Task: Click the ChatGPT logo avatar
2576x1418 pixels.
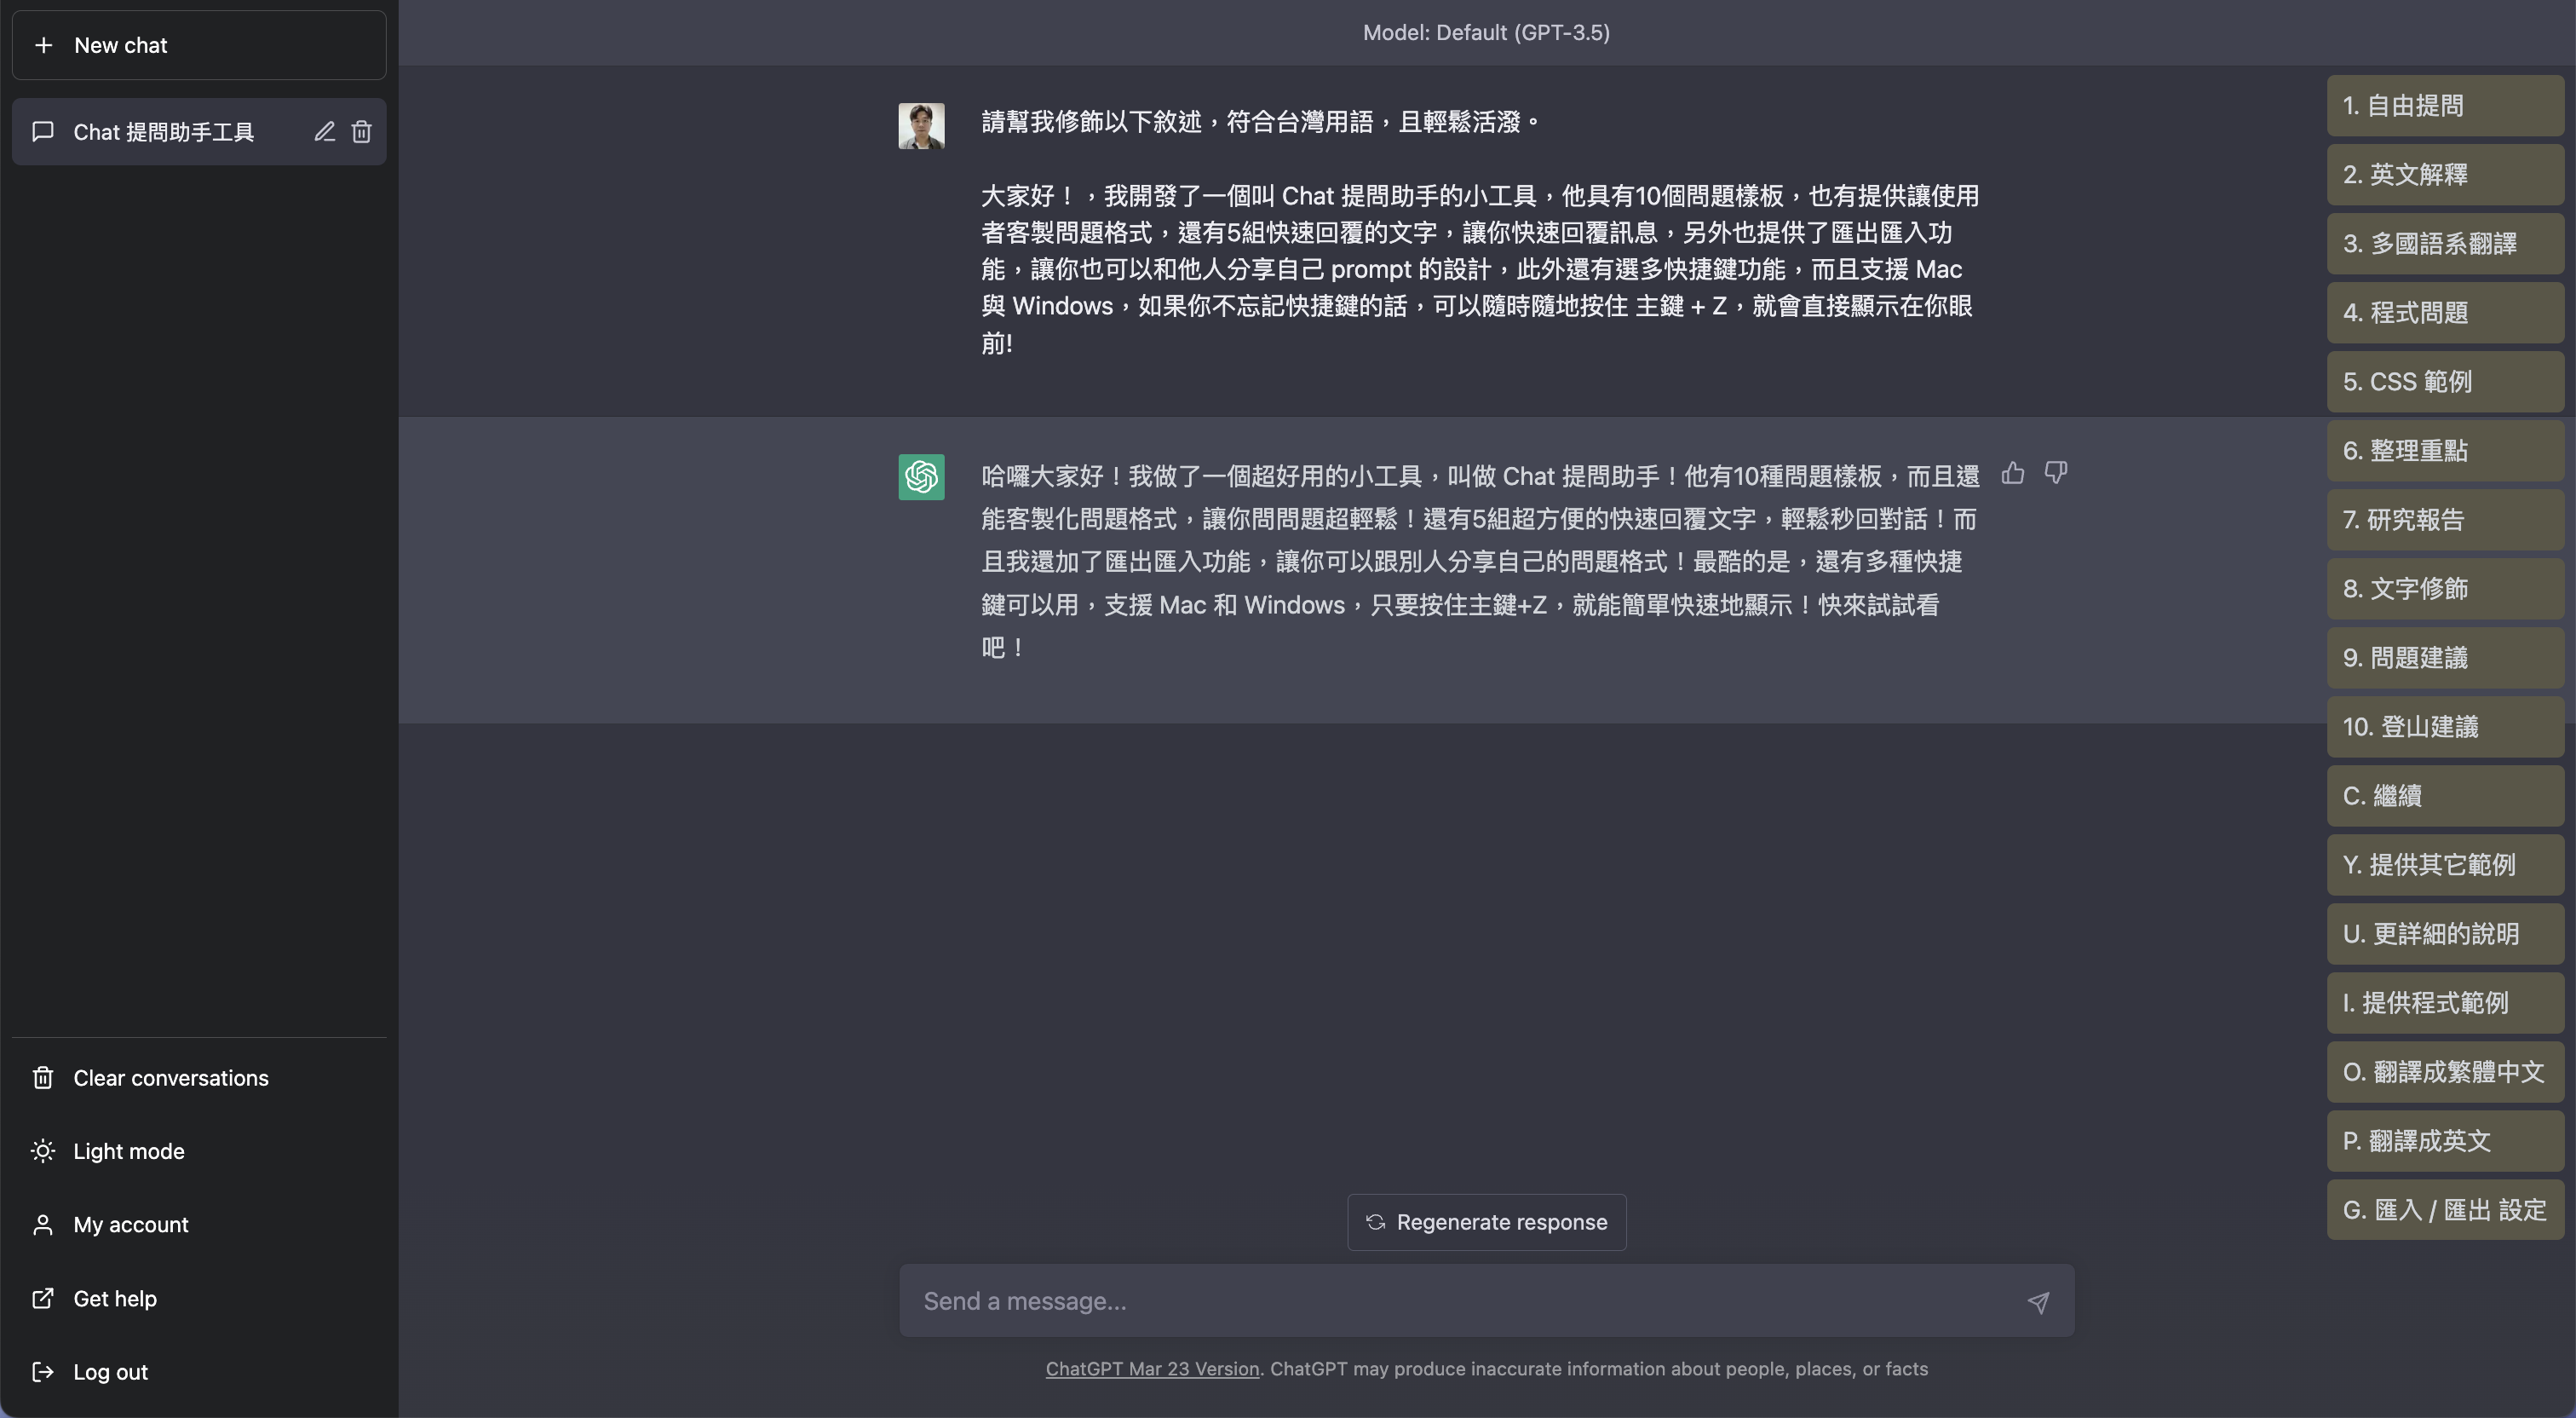Action: point(921,477)
